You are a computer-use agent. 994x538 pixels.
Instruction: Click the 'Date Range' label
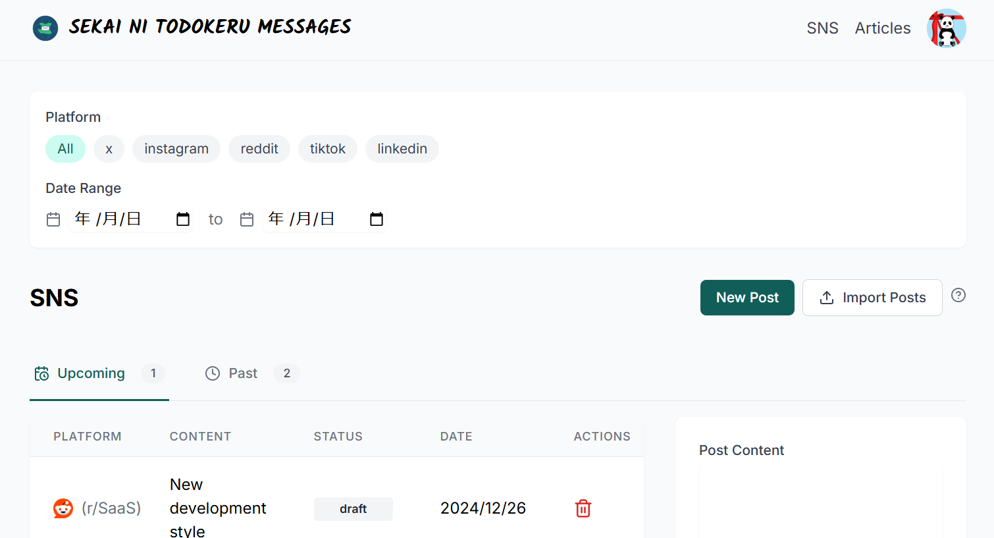84,188
